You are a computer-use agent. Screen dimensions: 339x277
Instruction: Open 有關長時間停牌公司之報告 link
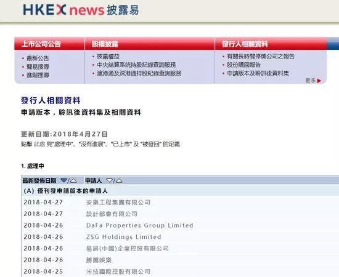point(261,57)
